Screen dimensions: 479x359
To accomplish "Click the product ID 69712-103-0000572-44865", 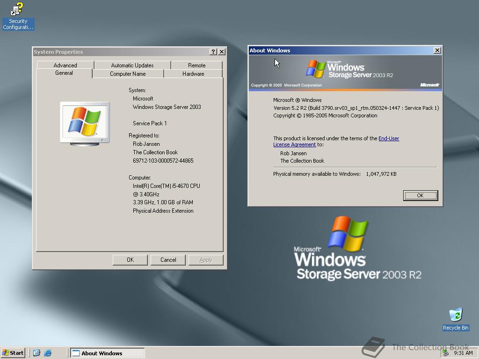I will click(x=163, y=161).
